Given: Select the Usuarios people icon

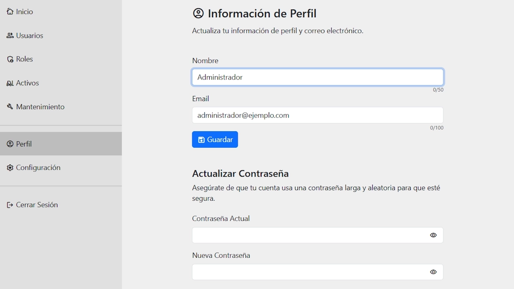Looking at the screenshot, I should coord(10,35).
